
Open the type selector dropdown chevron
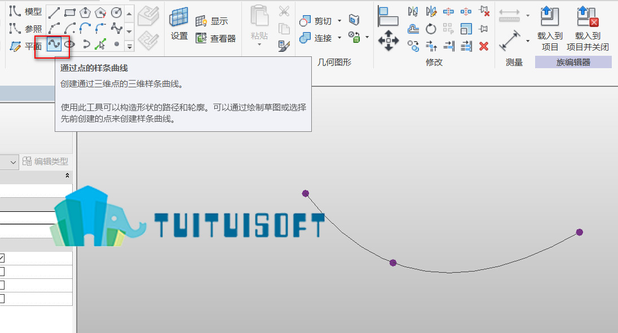[13, 162]
